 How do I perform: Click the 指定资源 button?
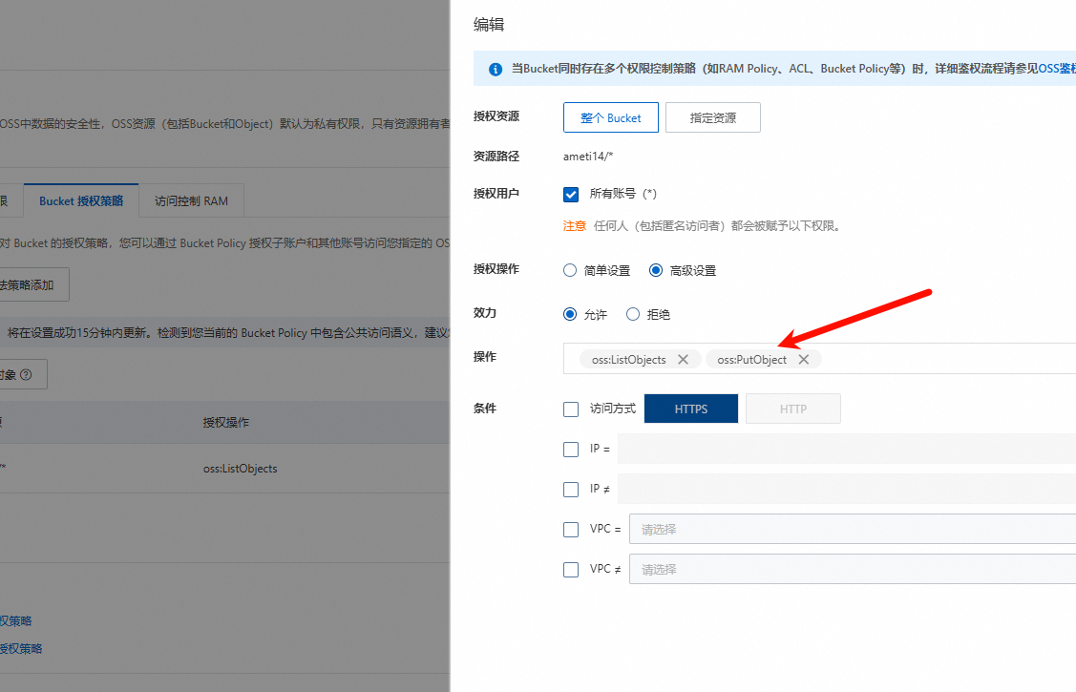pyautogui.click(x=712, y=117)
